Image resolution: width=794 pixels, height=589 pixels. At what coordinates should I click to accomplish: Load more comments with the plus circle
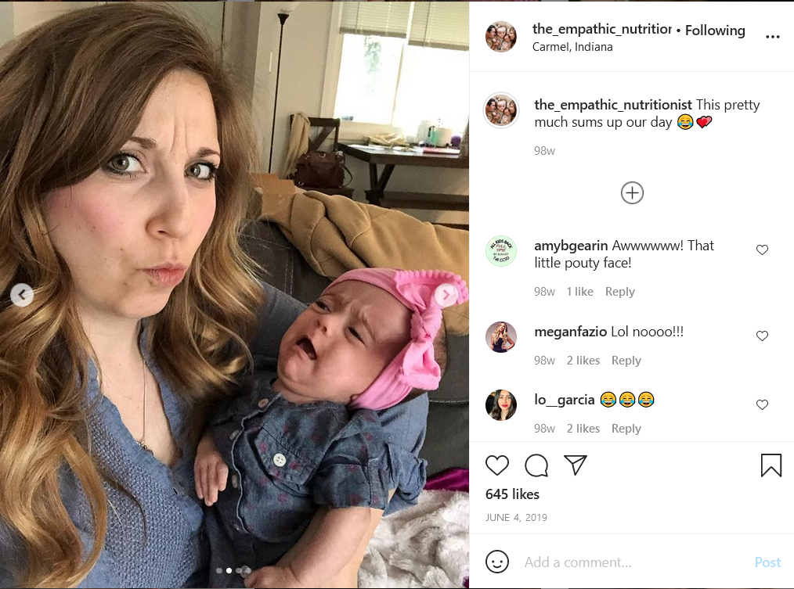point(632,192)
